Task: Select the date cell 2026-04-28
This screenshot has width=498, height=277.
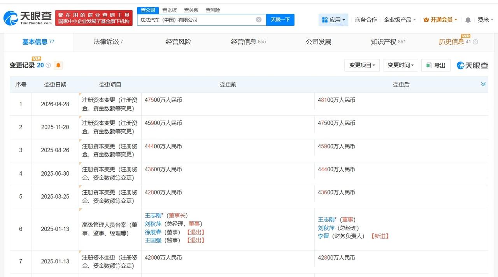Action: [x=55, y=104]
